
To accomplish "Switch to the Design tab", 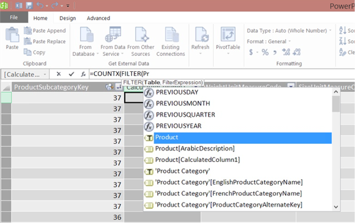I will (67, 18).
